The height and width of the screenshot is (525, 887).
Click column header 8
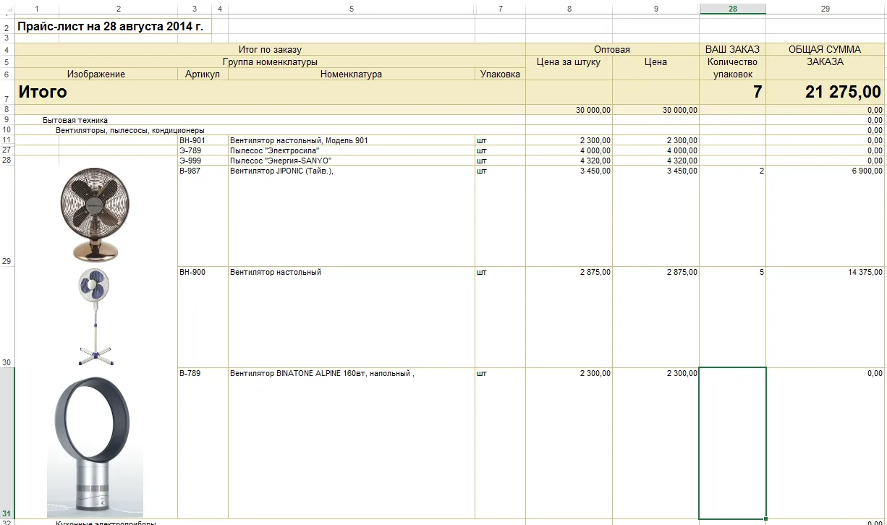tap(569, 9)
